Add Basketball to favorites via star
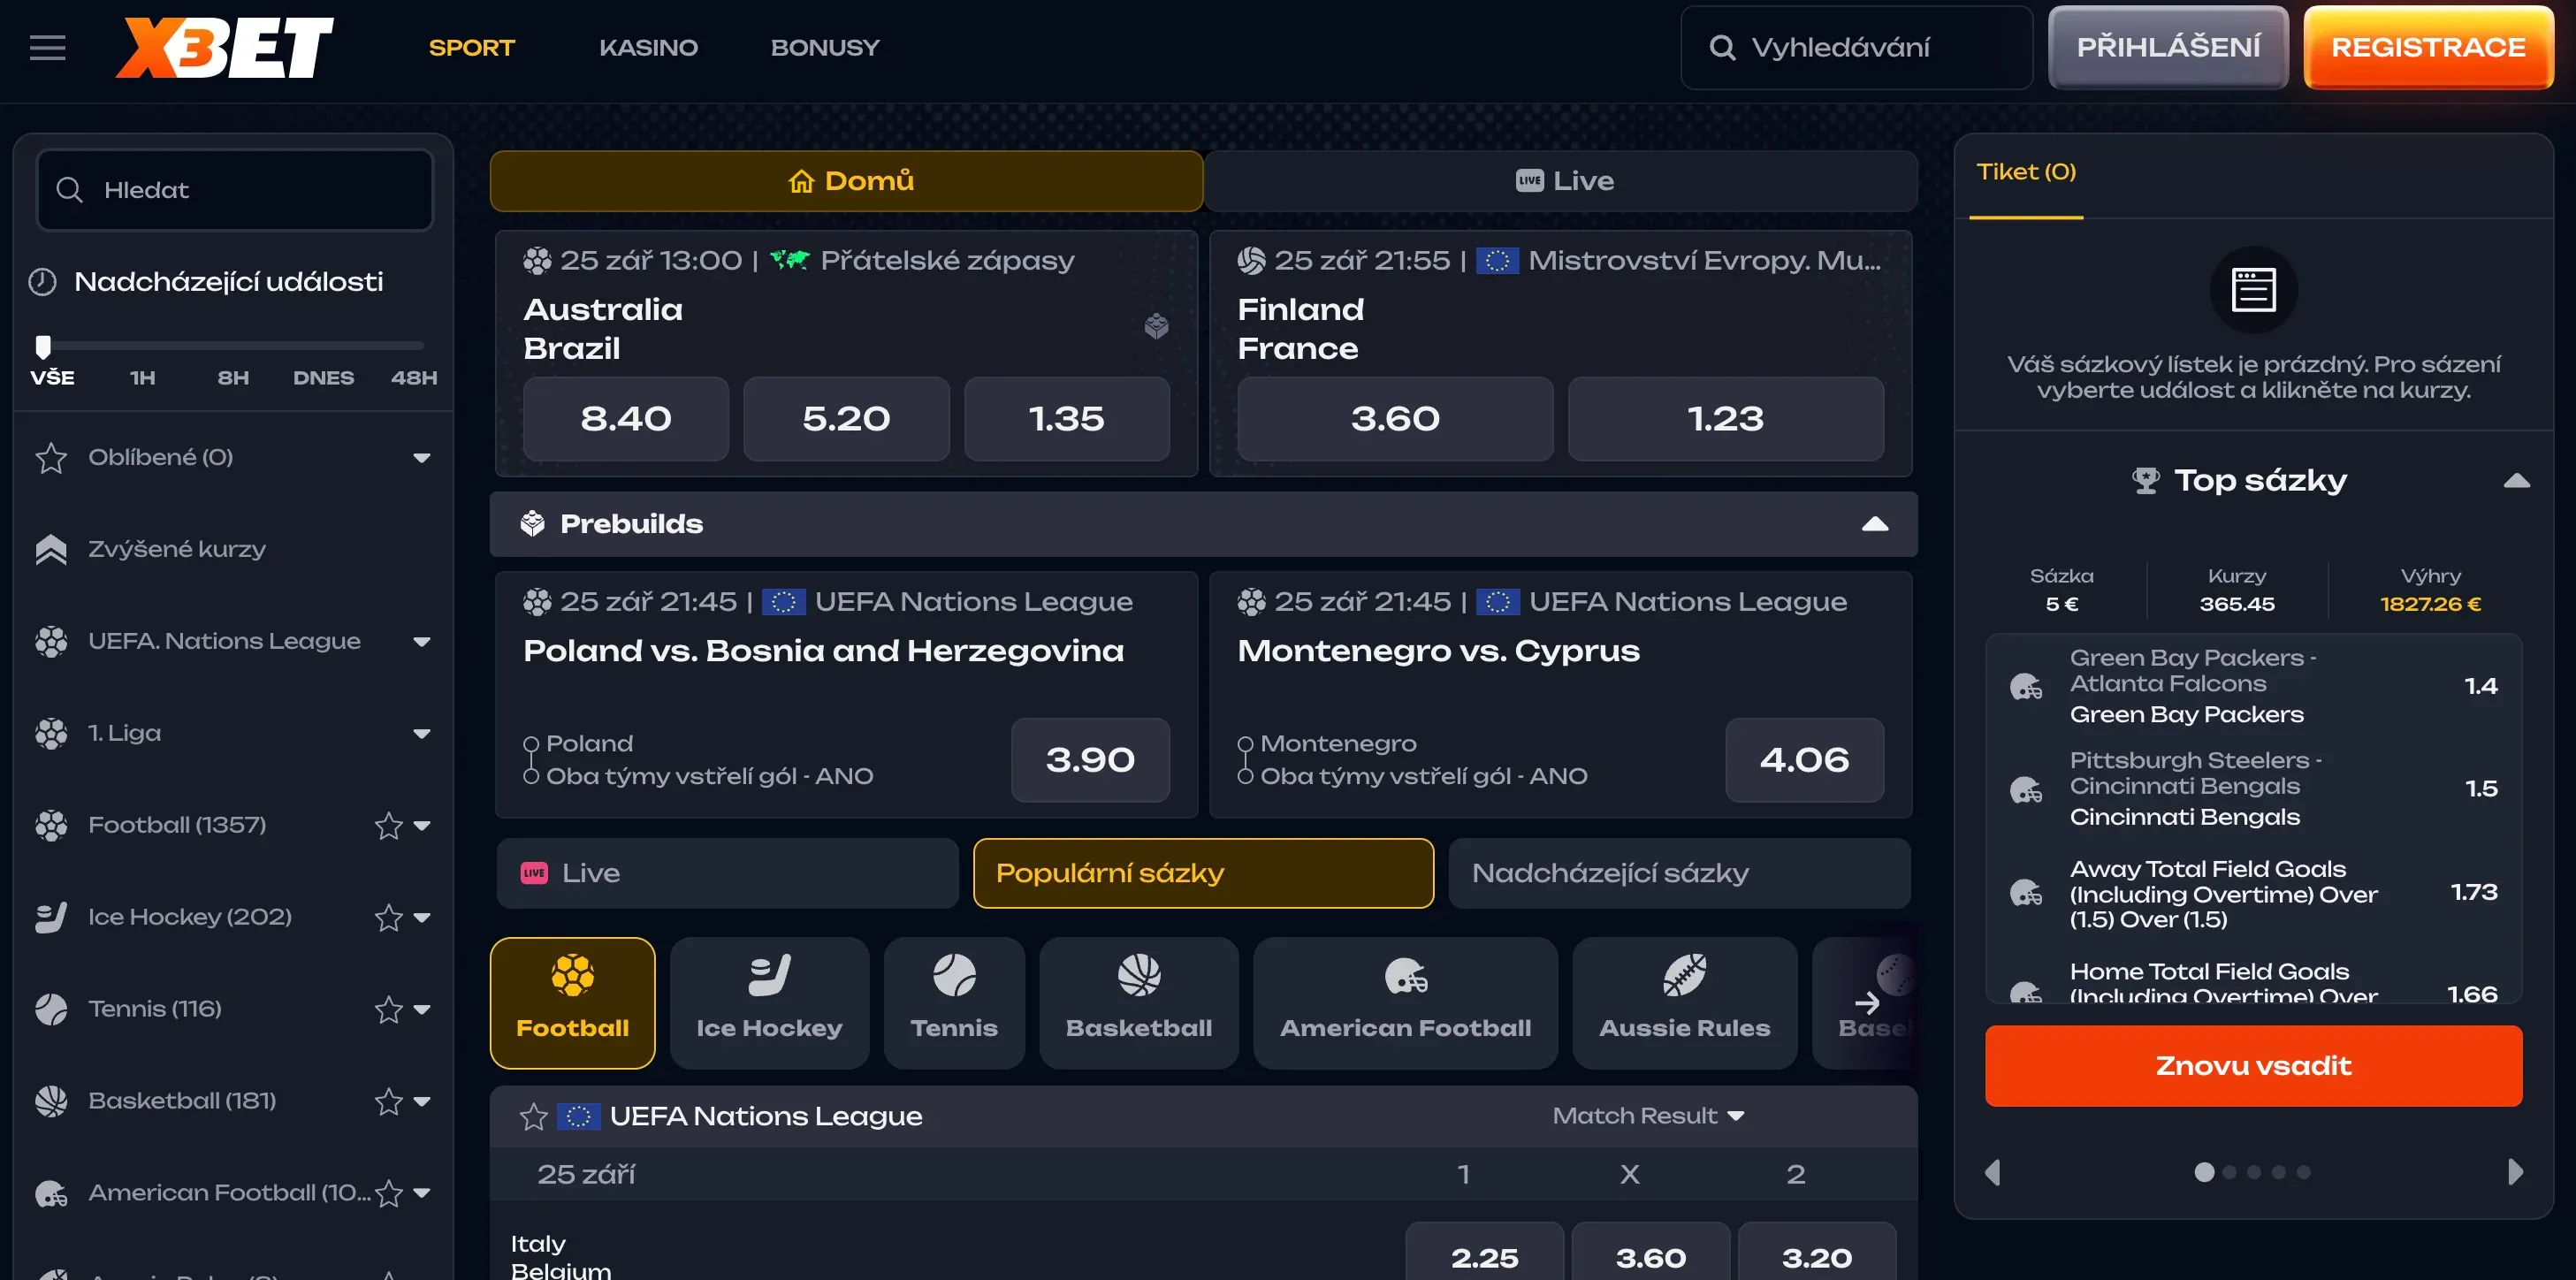Viewport: 2576px width, 1280px height. tap(388, 1101)
